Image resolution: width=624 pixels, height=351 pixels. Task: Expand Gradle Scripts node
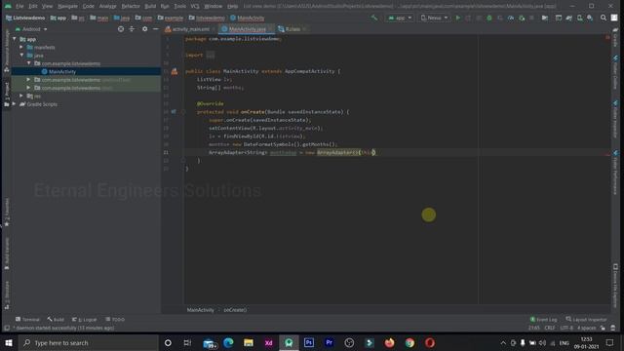point(15,104)
